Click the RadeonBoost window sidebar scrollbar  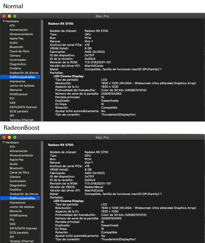point(42,192)
